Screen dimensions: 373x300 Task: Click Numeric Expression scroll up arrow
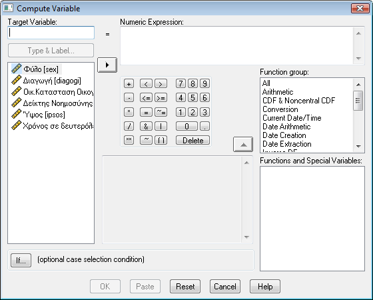click(359, 33)
